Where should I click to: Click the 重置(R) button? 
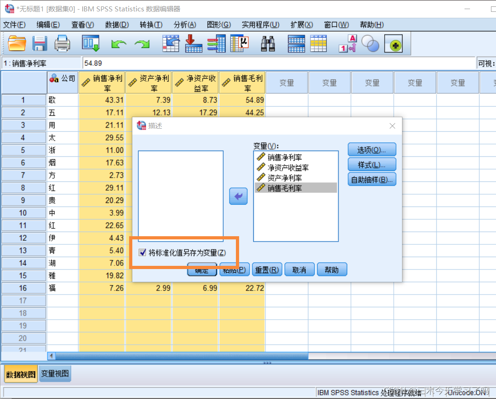tap(267, 269)
